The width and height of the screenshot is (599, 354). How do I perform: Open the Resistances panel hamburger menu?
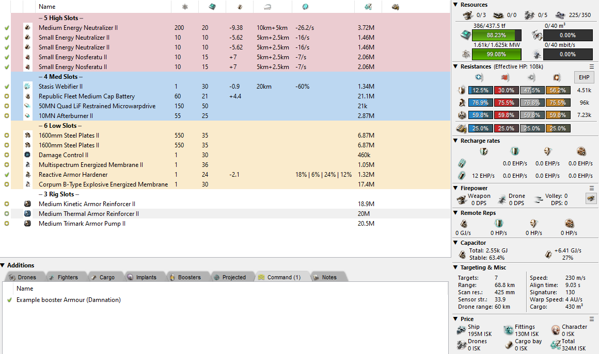coord(592,66)
